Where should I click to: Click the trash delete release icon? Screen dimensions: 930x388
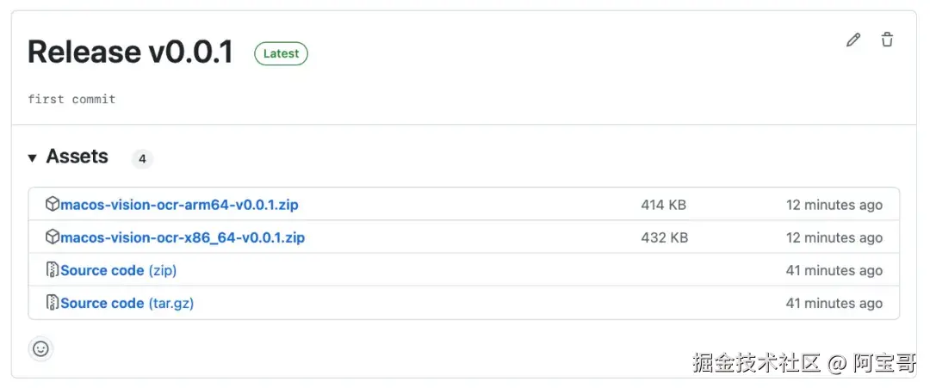point(887,40)
